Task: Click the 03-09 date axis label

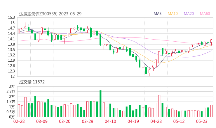Action: tap(42, 121)
